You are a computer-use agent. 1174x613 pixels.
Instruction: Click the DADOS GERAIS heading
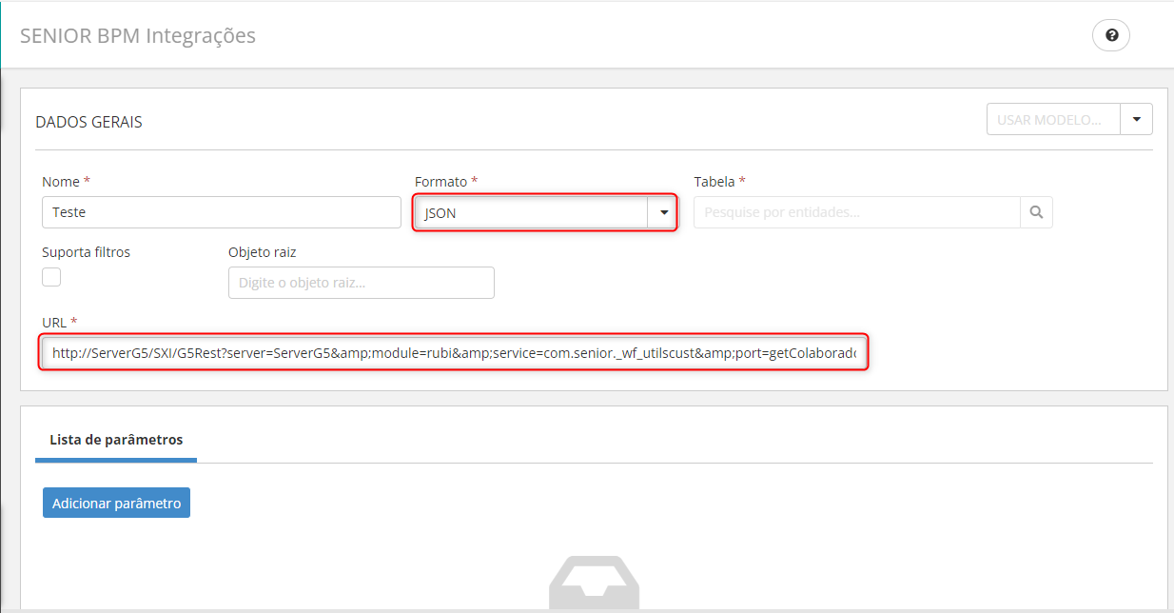(88, 122)
